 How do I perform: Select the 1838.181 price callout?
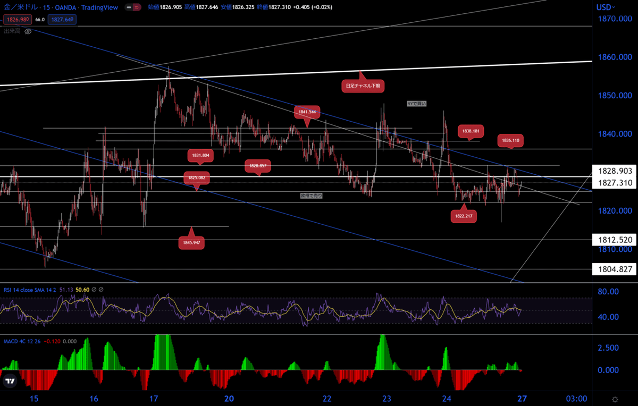tap(471, 130)
